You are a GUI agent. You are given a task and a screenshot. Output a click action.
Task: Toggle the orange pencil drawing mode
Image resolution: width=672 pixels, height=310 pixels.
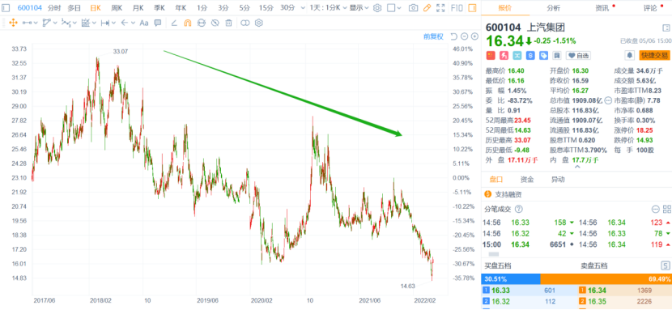point(427,8)
